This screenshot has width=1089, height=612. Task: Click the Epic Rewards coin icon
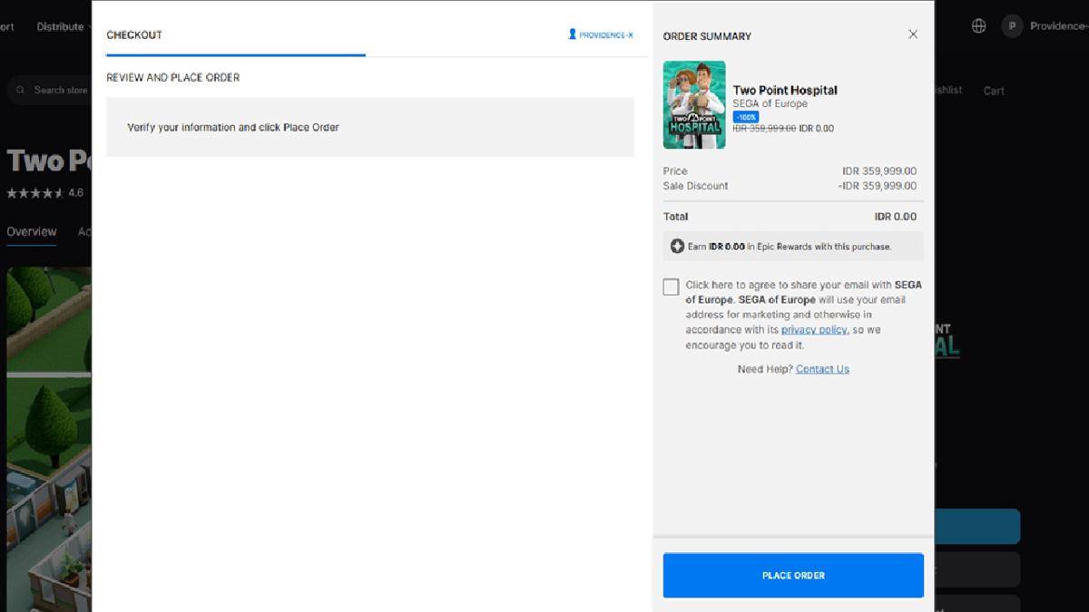[677, 247]
